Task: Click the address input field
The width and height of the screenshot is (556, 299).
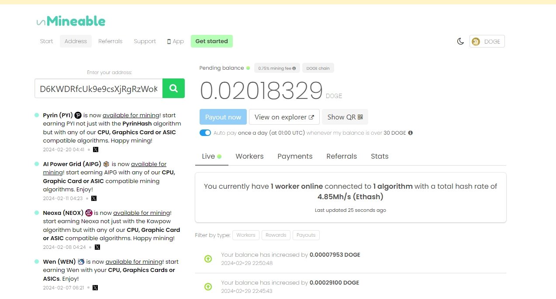Action: [x=99, y=88]
